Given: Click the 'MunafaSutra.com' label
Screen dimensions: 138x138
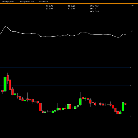Looking at the screenshot, I should point(27,2).
